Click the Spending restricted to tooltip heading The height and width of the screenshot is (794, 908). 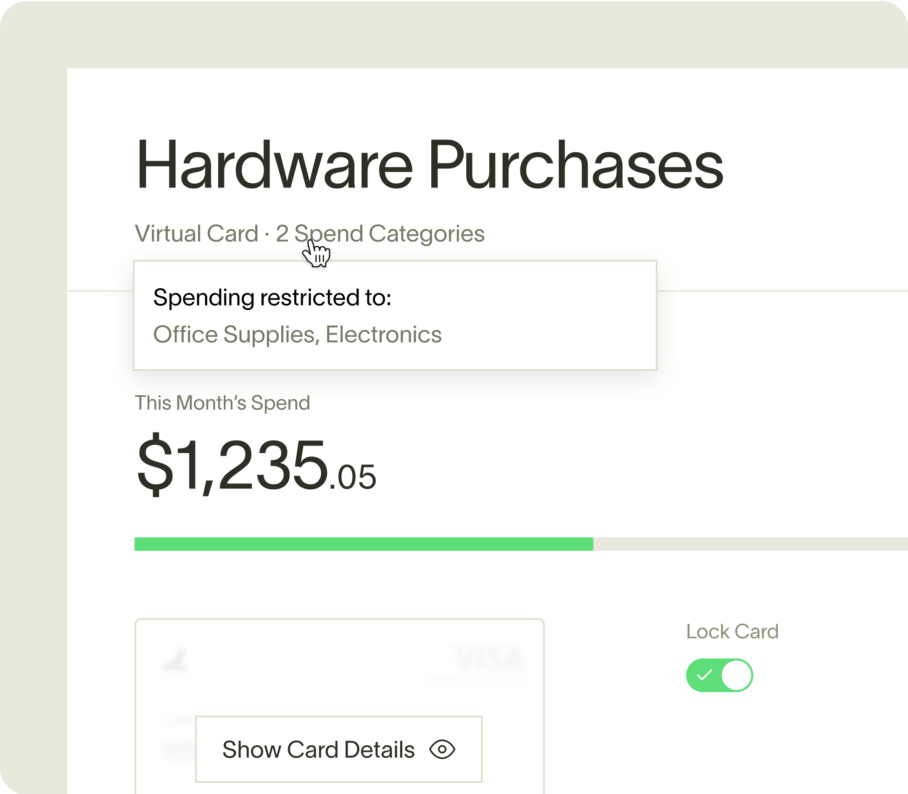[272, 297]
